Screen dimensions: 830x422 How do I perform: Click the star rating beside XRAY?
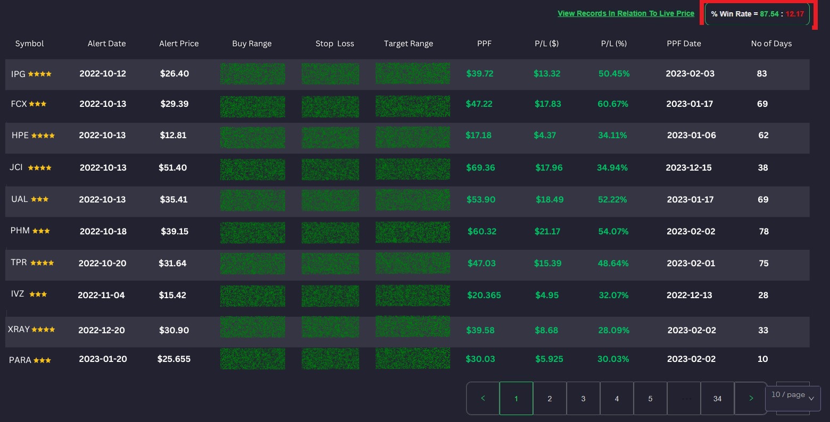43,330
